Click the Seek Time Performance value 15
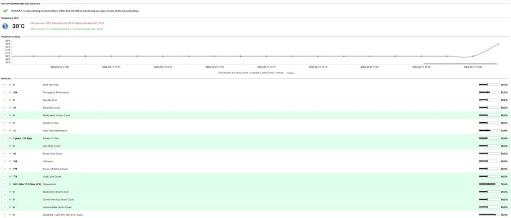The image size is (511, 218). [x=14, y=131]
